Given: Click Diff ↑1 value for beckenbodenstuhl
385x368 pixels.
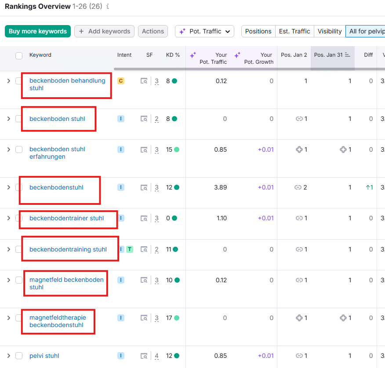Looking at the screenshot, I should click(369, 187).
